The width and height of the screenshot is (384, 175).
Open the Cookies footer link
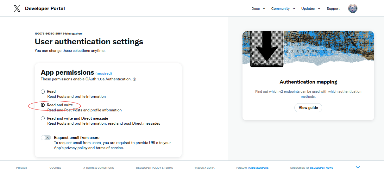(x=55, y=168)
